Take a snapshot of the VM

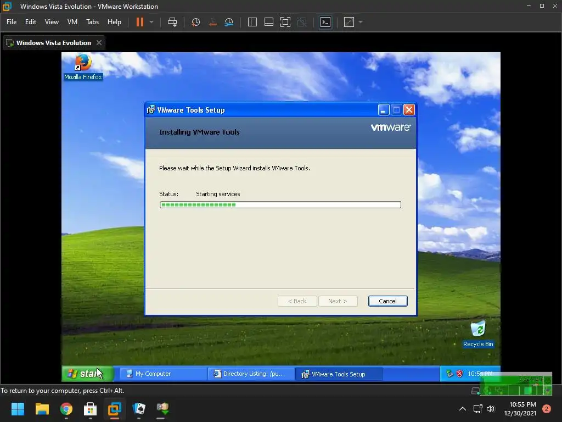196,22
